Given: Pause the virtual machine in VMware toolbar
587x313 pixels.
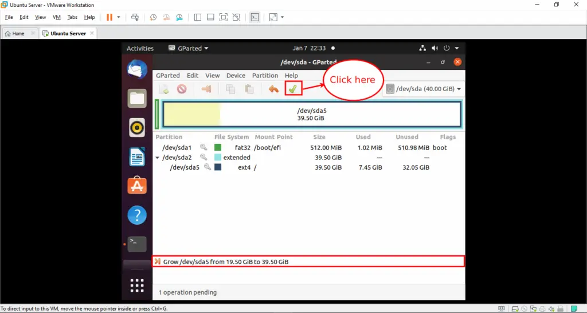Looking at the screenshot, I should tap(109, 17).
